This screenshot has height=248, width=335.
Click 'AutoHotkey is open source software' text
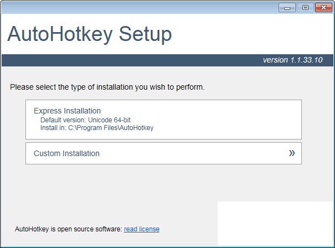click(x=69, y=229)
